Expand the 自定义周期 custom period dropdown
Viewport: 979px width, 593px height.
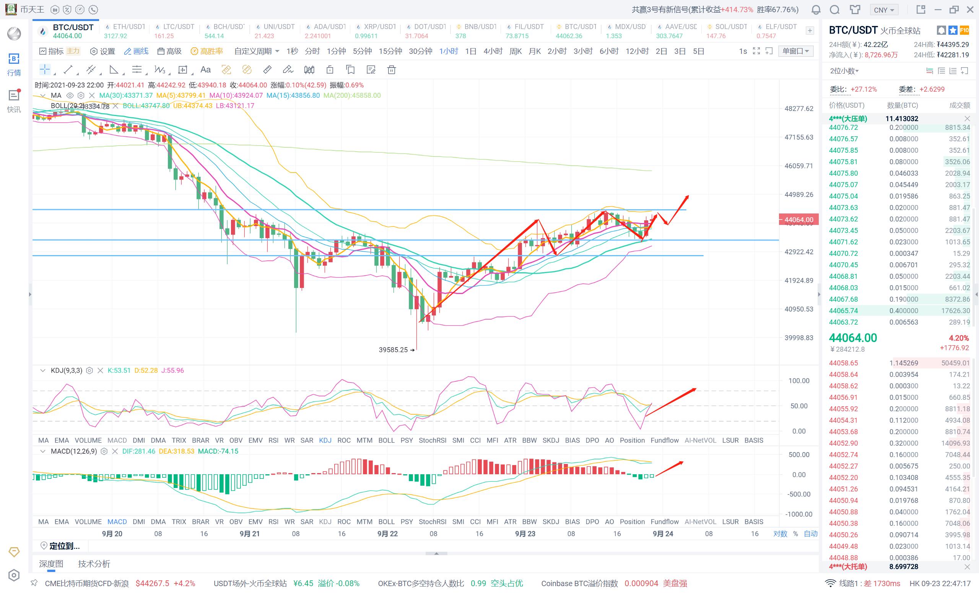click(257, 51)
